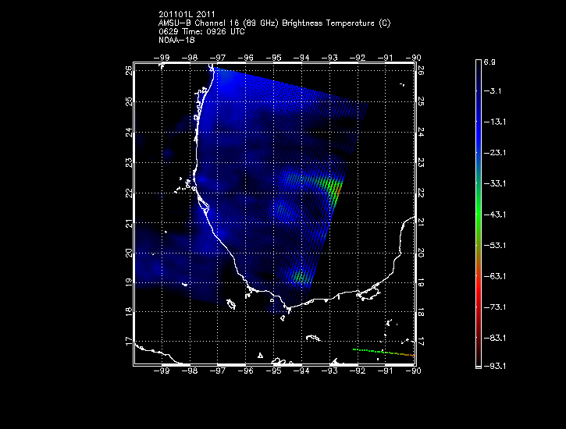Click the colored scan line at bottom right
Screen dimensions: 566x429
coord(383,352)
